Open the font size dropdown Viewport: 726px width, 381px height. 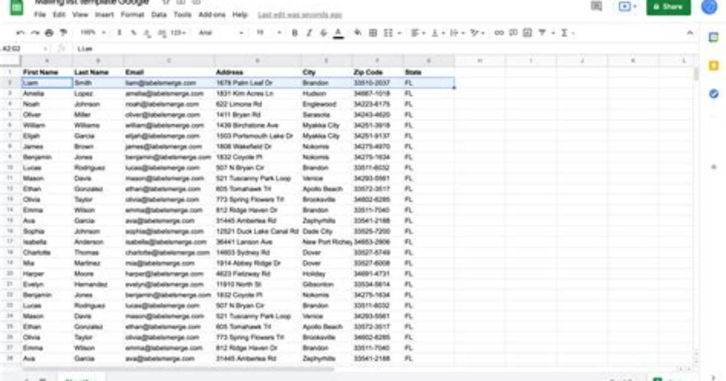tap(268, 33)
